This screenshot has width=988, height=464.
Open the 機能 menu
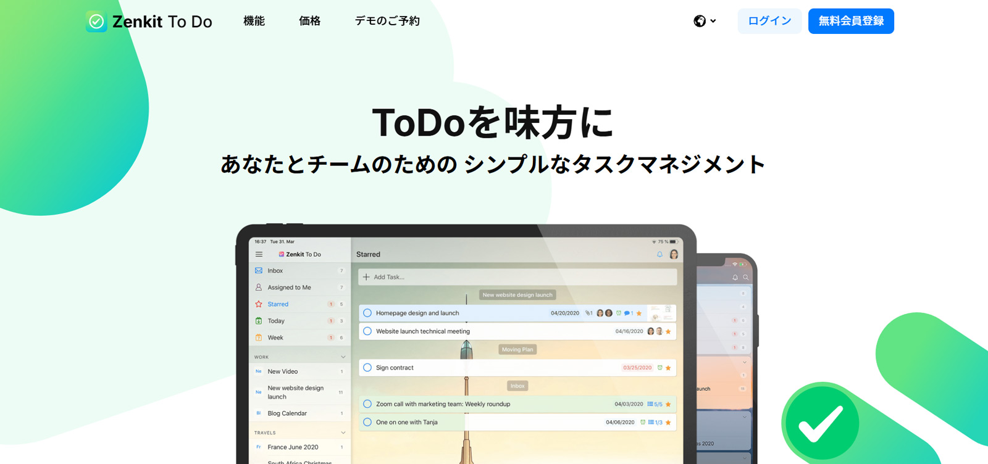coord(254,21)
